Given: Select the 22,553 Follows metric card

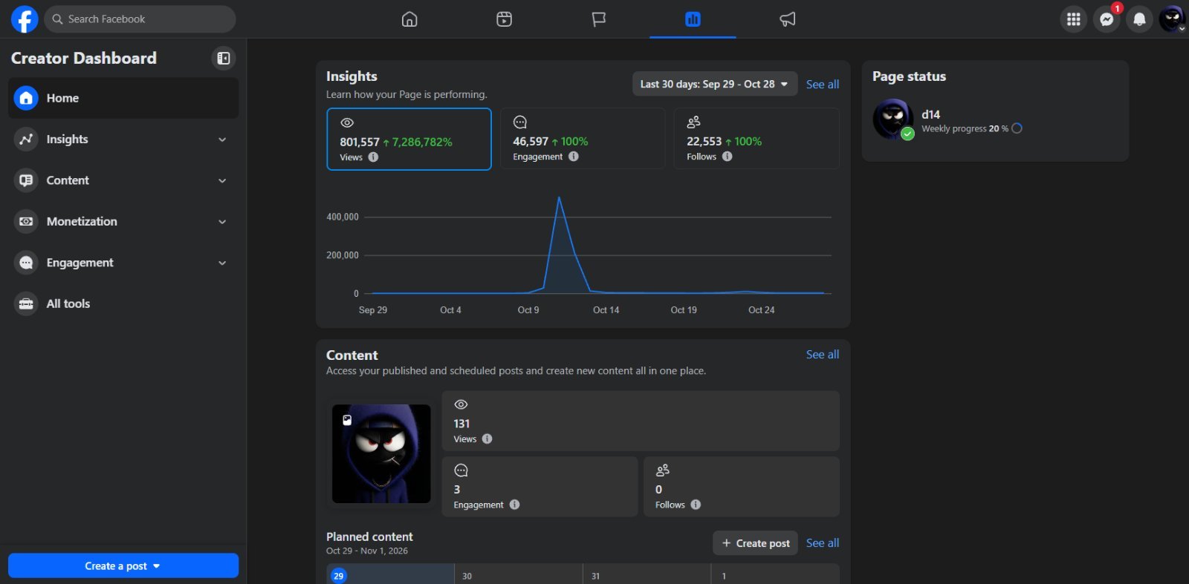Looking at the screenshot, I should (757, 139).
